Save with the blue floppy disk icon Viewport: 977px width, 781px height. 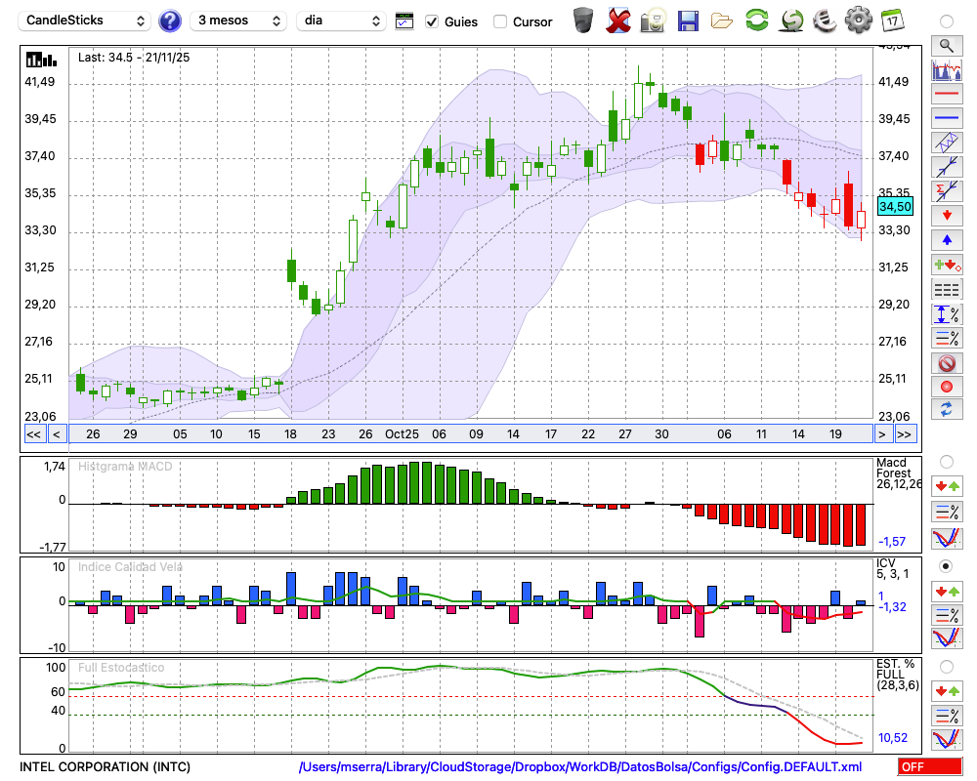(688, 21)
